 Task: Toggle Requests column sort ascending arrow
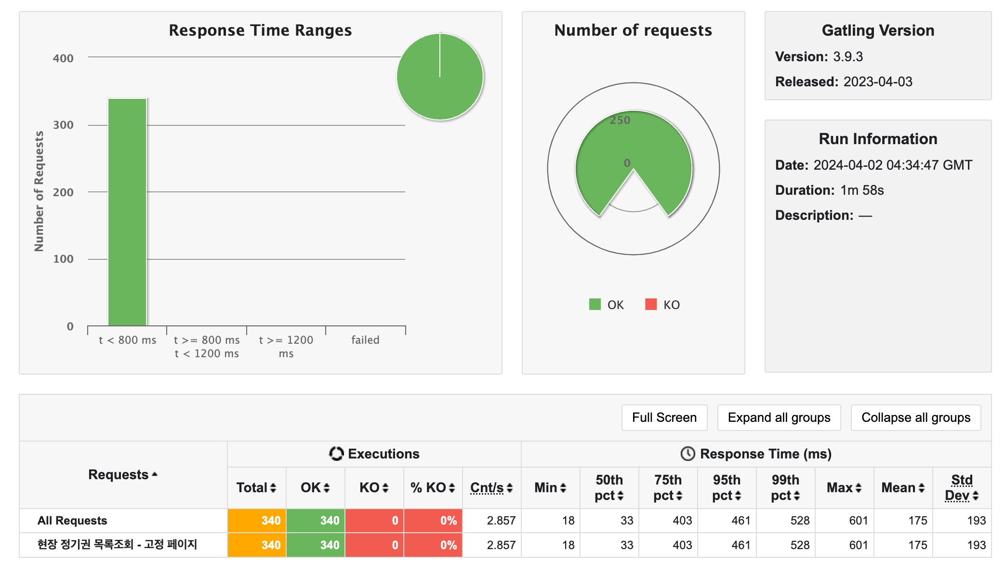point(155,475)
